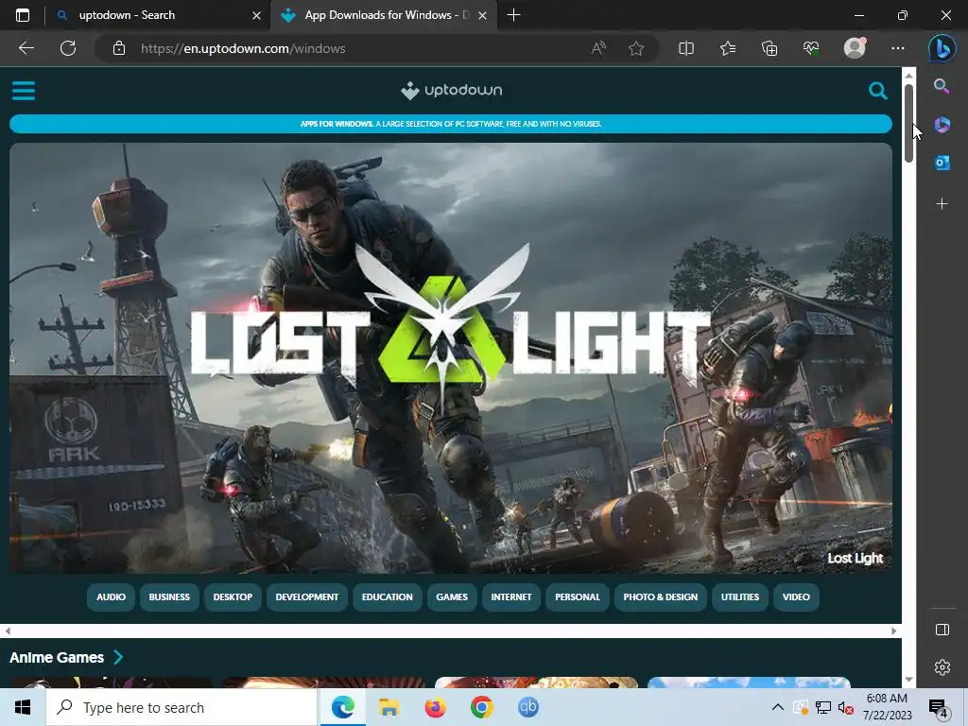Open the Uptodown site search icon

[x=877, y=91]
